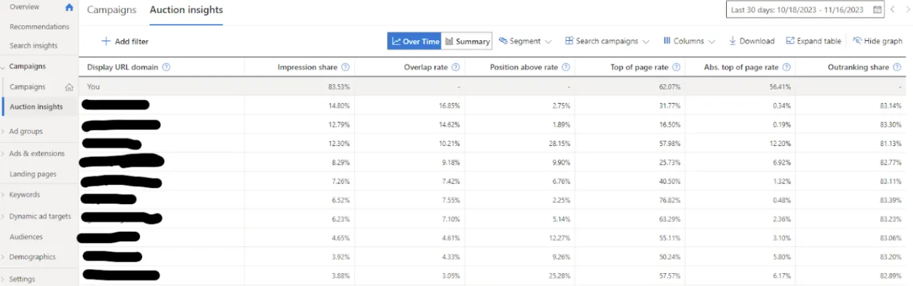This screenshot has width=913, height=286.
Task: Click the 83.39% outranking share cell
Action: pyautogui.click(x=890, y=200)
